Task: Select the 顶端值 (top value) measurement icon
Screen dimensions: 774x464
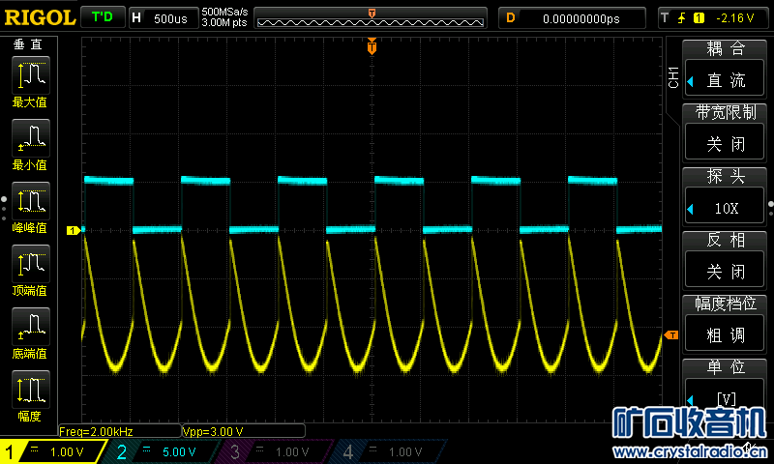Action: 31,264
